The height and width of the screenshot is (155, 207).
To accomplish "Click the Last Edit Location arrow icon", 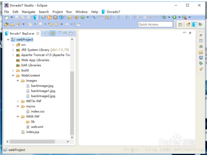I will [x=50, y=24].
